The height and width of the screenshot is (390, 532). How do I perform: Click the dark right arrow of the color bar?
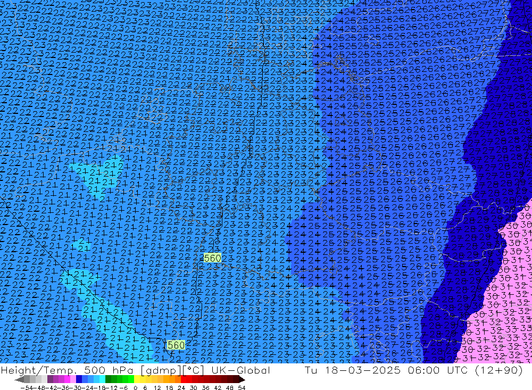242,379
